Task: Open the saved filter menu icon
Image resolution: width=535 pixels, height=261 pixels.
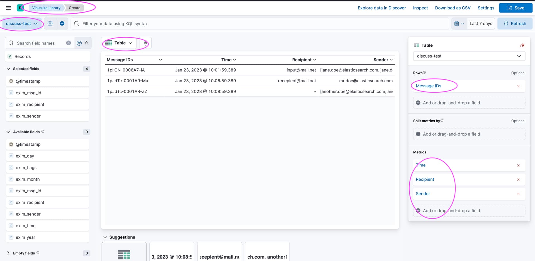Action: pyautogui.click(x=50, y=24)
